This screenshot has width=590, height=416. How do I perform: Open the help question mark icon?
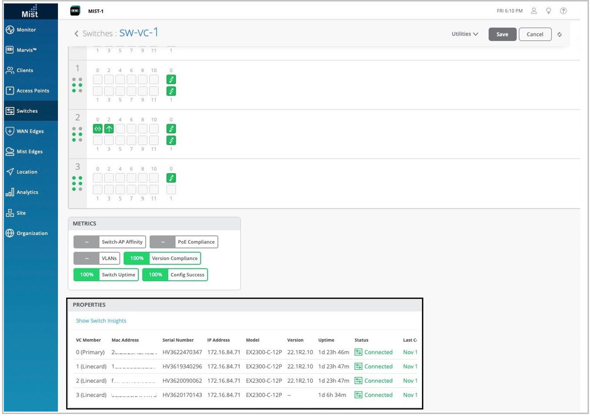pos(563,11)
